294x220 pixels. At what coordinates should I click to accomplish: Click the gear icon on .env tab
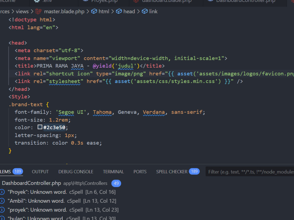[x=37, y=1]
